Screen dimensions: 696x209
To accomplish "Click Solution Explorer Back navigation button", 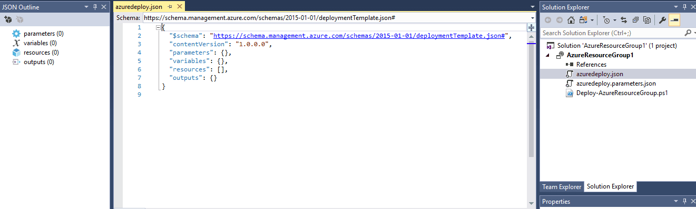I will pos(548,20).
